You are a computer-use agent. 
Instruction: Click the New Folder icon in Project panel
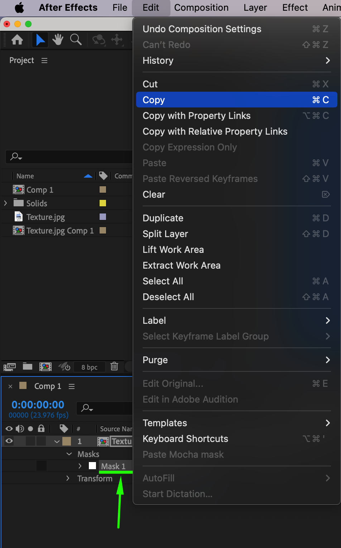(28, 366)
